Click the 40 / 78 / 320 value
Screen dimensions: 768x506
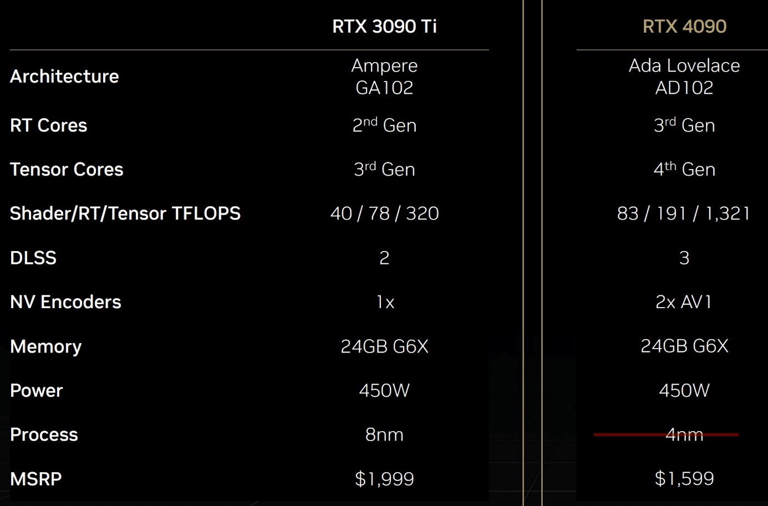click(384, 213)
